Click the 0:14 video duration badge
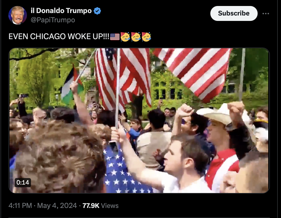The image size is (281, 218). 23,182
